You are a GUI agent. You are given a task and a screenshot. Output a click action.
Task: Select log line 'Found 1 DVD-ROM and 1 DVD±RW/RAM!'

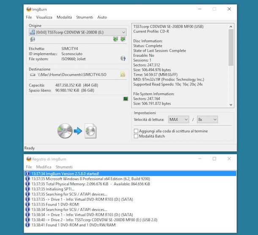(74, 225)
